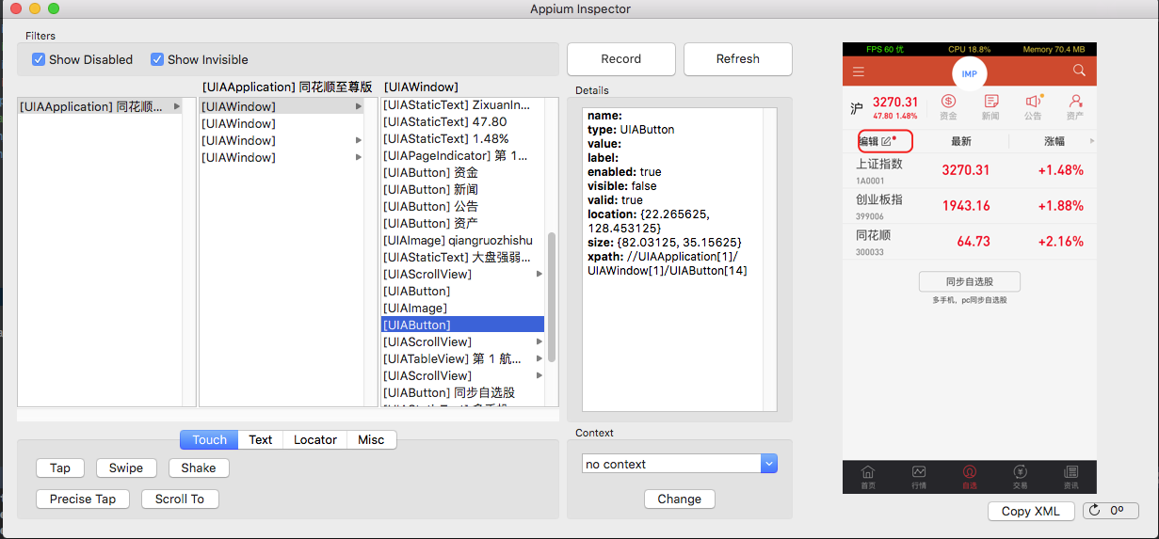Select the [UIAStaticText] 47.80 row
This screenshot has width=1159, height=539.
point(462,122)
